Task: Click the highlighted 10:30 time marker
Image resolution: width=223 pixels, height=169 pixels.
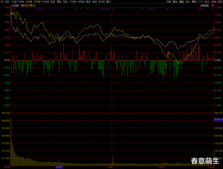Action: click(x=59, y=167)
